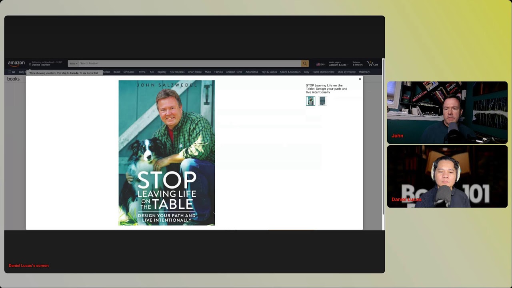Click the 'books' page heading text
This screenshot has width=512, height=288.
(x=13, y=79)
